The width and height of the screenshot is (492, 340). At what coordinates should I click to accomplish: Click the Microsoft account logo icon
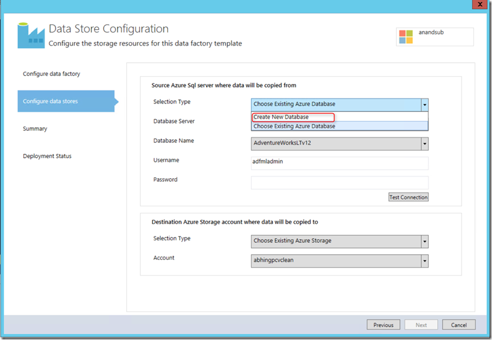tap(405, 36)
